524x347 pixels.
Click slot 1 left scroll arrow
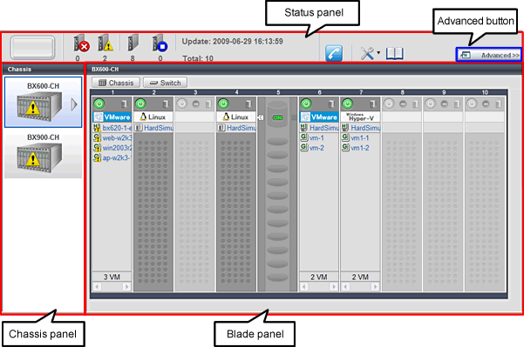(98, 286)
